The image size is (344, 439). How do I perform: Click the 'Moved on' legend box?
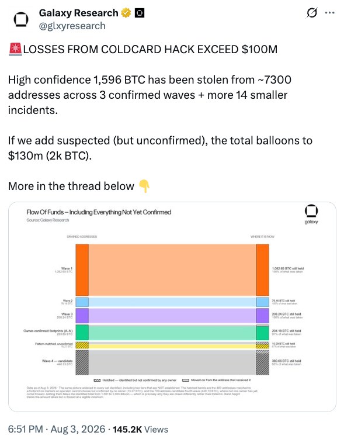(x=186, y=380)
